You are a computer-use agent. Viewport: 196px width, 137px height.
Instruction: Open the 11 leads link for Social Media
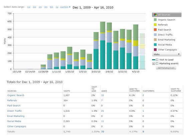(x=103, y=121)
